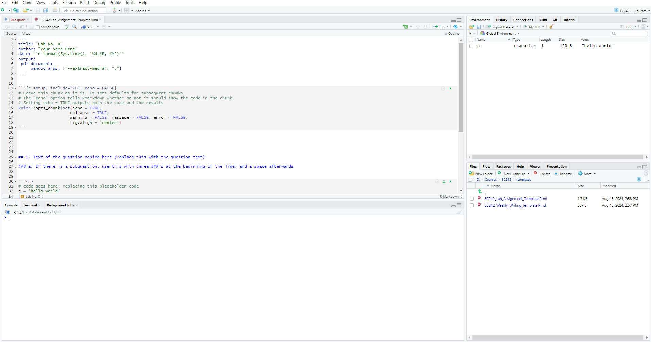Open the Session menu
This screenshot has height=342, width=651.
pos(69,3)
